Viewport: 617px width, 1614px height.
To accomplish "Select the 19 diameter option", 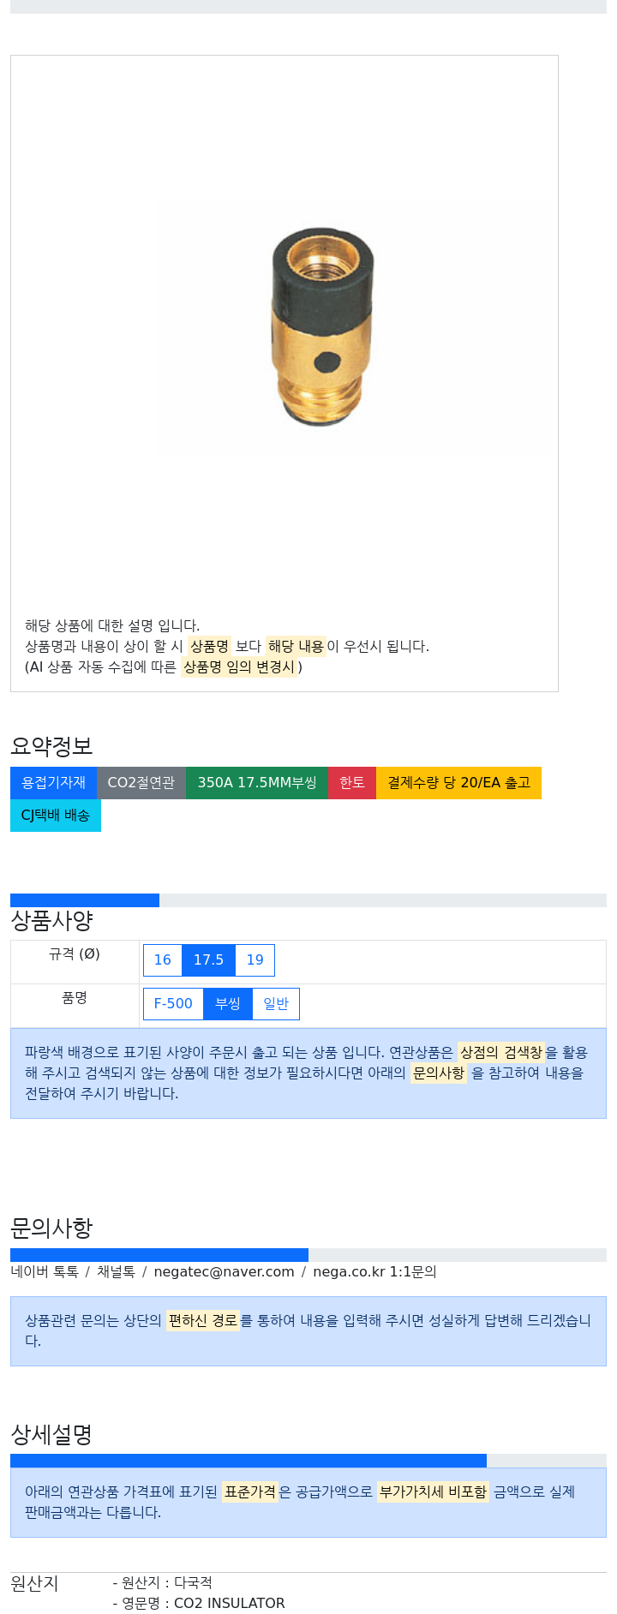I will coord(255,960).
